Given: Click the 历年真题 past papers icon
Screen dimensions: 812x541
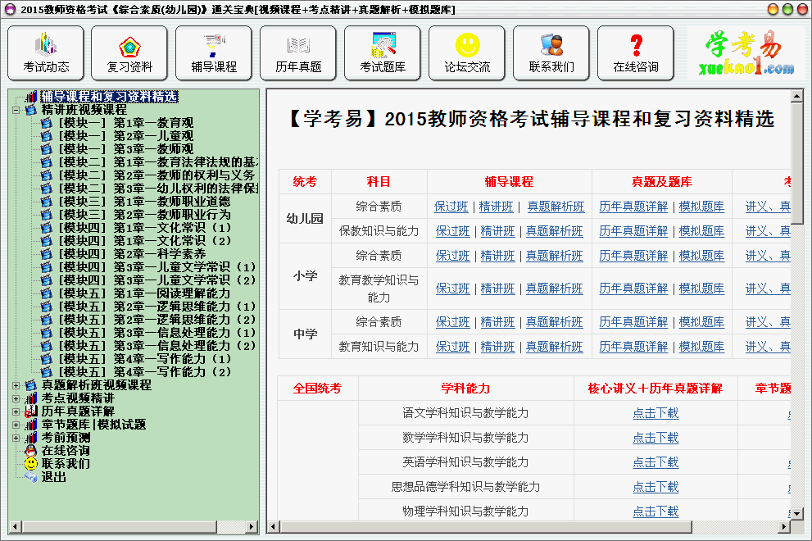Looking at the screenshot, I should [x=298, y=53].
